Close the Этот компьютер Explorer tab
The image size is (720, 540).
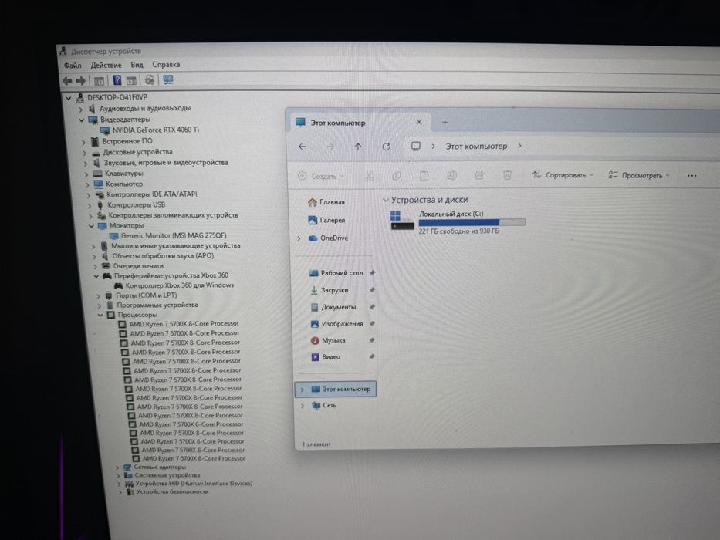pyautogui.click(x=419, y=122)
